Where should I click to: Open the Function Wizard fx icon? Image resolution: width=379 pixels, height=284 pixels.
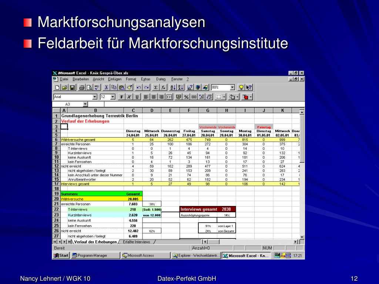(x=164, y=87)
